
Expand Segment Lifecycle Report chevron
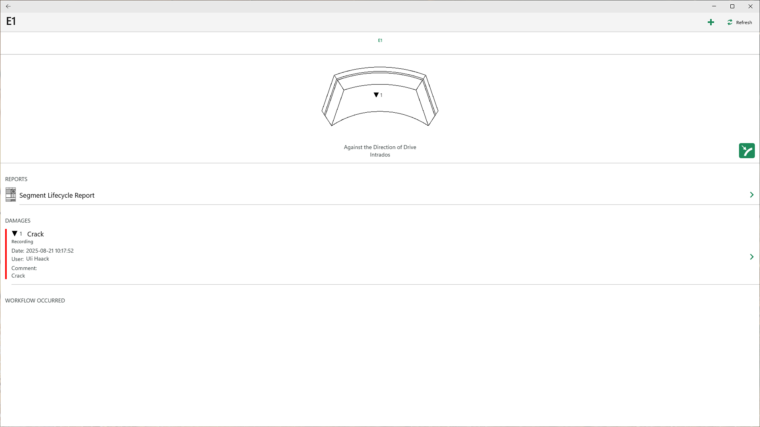(x=752, y=195)
